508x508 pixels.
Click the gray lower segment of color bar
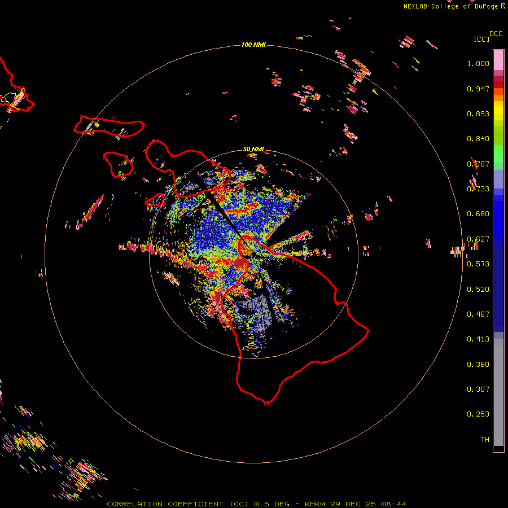pyautogui.click(x=498, y=392)
